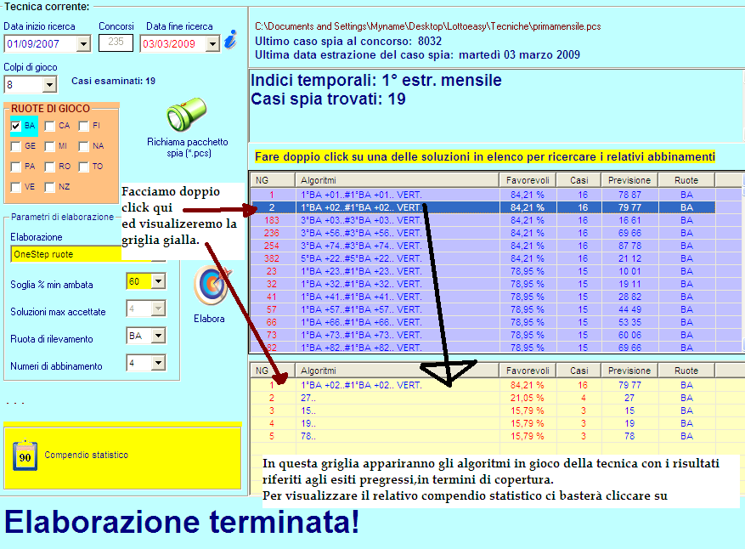Open the Data fine ricerca date dropdown
The image size is (745, 549).
[213, 44]
